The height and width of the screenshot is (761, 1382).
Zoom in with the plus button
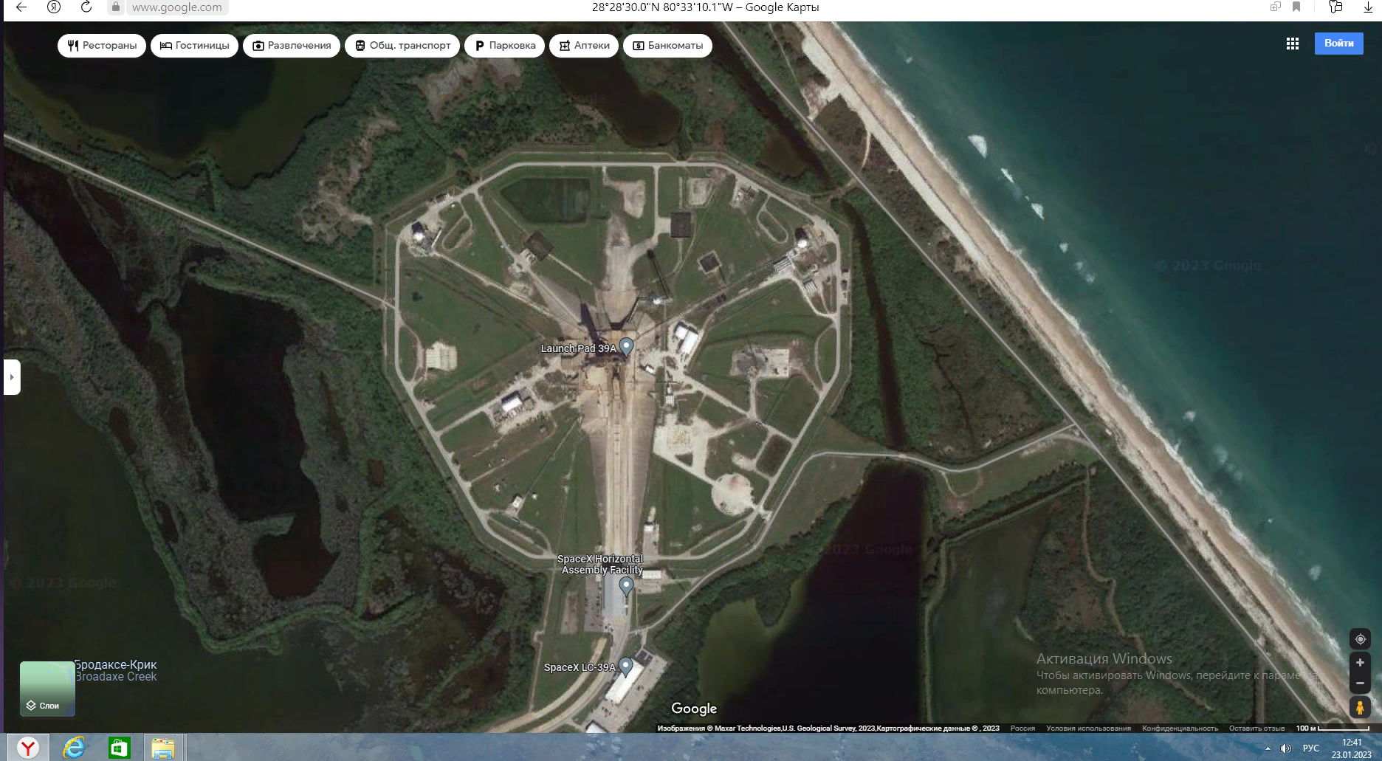tap(1360, 663)
